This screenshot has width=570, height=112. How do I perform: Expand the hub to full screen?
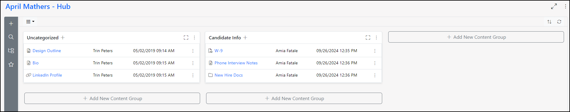tap(554, 6)
